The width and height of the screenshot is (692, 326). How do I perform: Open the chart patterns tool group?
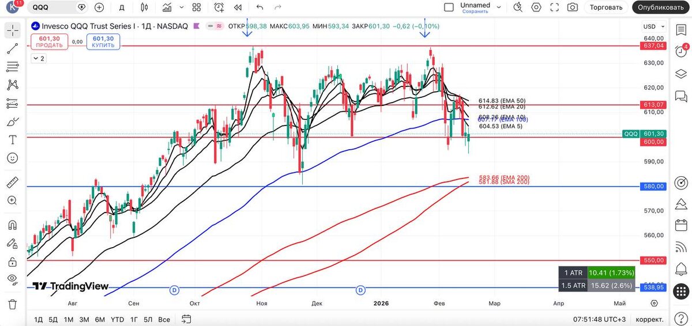12,85
